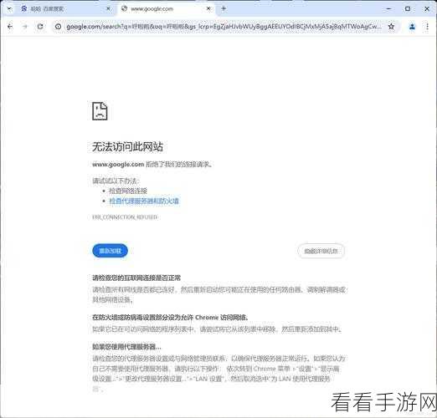
Task: Open a new tab with plus button
Action: pos(224,8)
